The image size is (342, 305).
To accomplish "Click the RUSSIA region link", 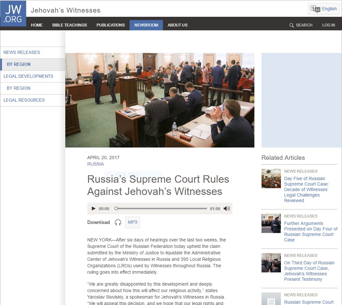I will coord(96,164).
